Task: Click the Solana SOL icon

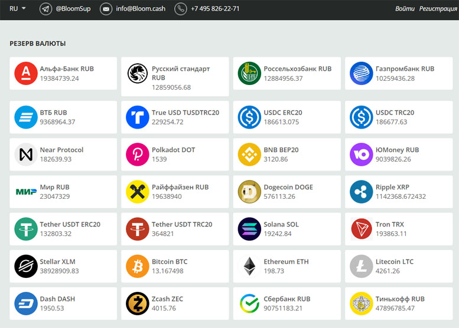Action: point(249,229)
